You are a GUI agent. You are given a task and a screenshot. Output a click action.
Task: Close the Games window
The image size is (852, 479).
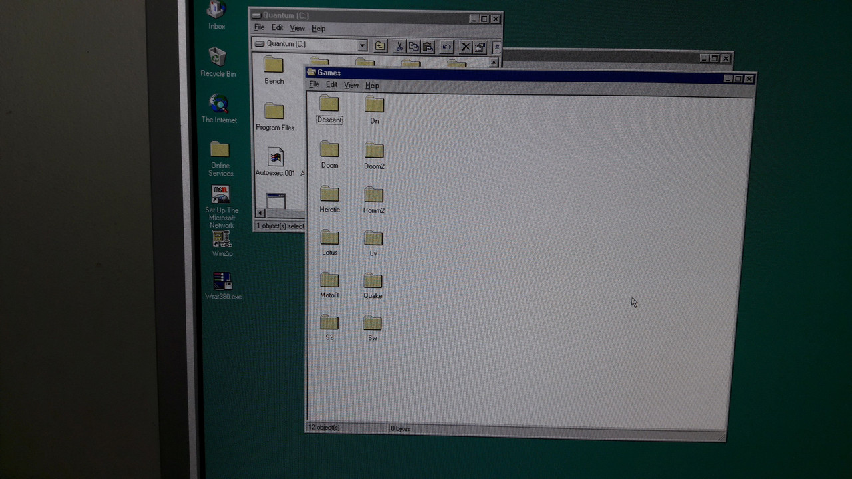pyautogui.click(x=749, y=79)
